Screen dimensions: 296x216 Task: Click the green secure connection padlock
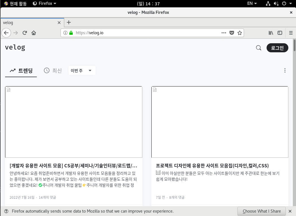click(71, 33)
